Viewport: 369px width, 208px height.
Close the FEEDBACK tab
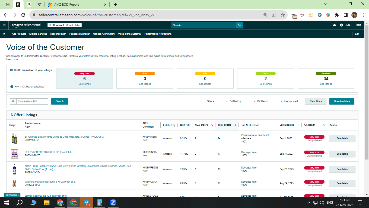pos(18,195)
